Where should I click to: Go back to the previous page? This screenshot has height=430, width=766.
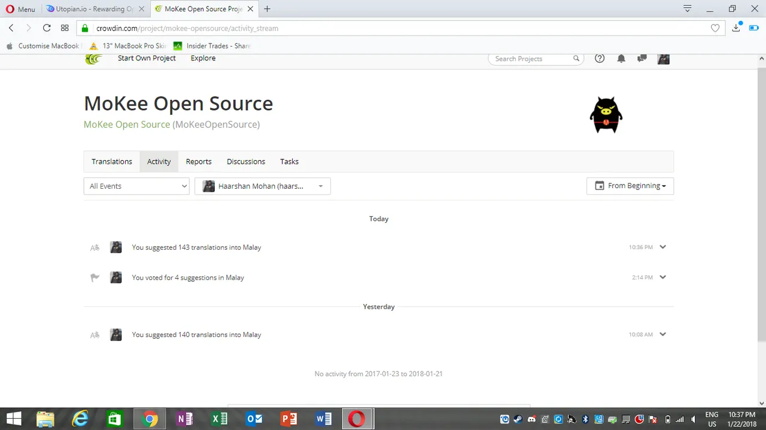pos(11,28)
